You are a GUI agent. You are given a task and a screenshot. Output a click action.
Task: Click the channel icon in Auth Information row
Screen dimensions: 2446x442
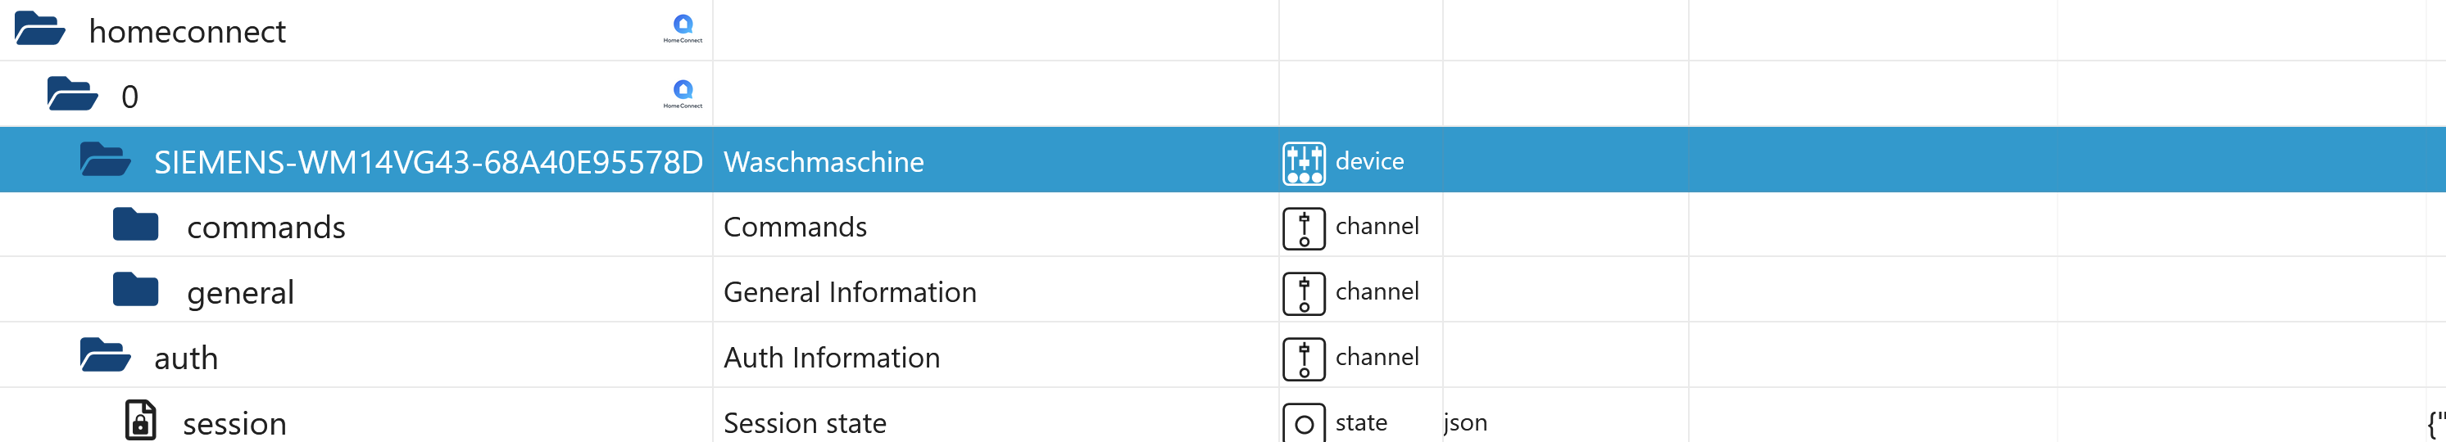(1304, 359)
